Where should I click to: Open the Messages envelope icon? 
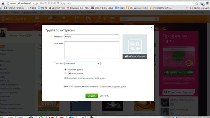pos(37,18)
